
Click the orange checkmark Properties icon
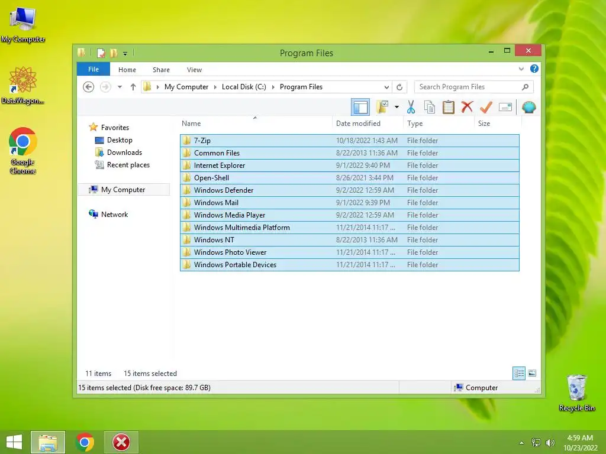486,107
